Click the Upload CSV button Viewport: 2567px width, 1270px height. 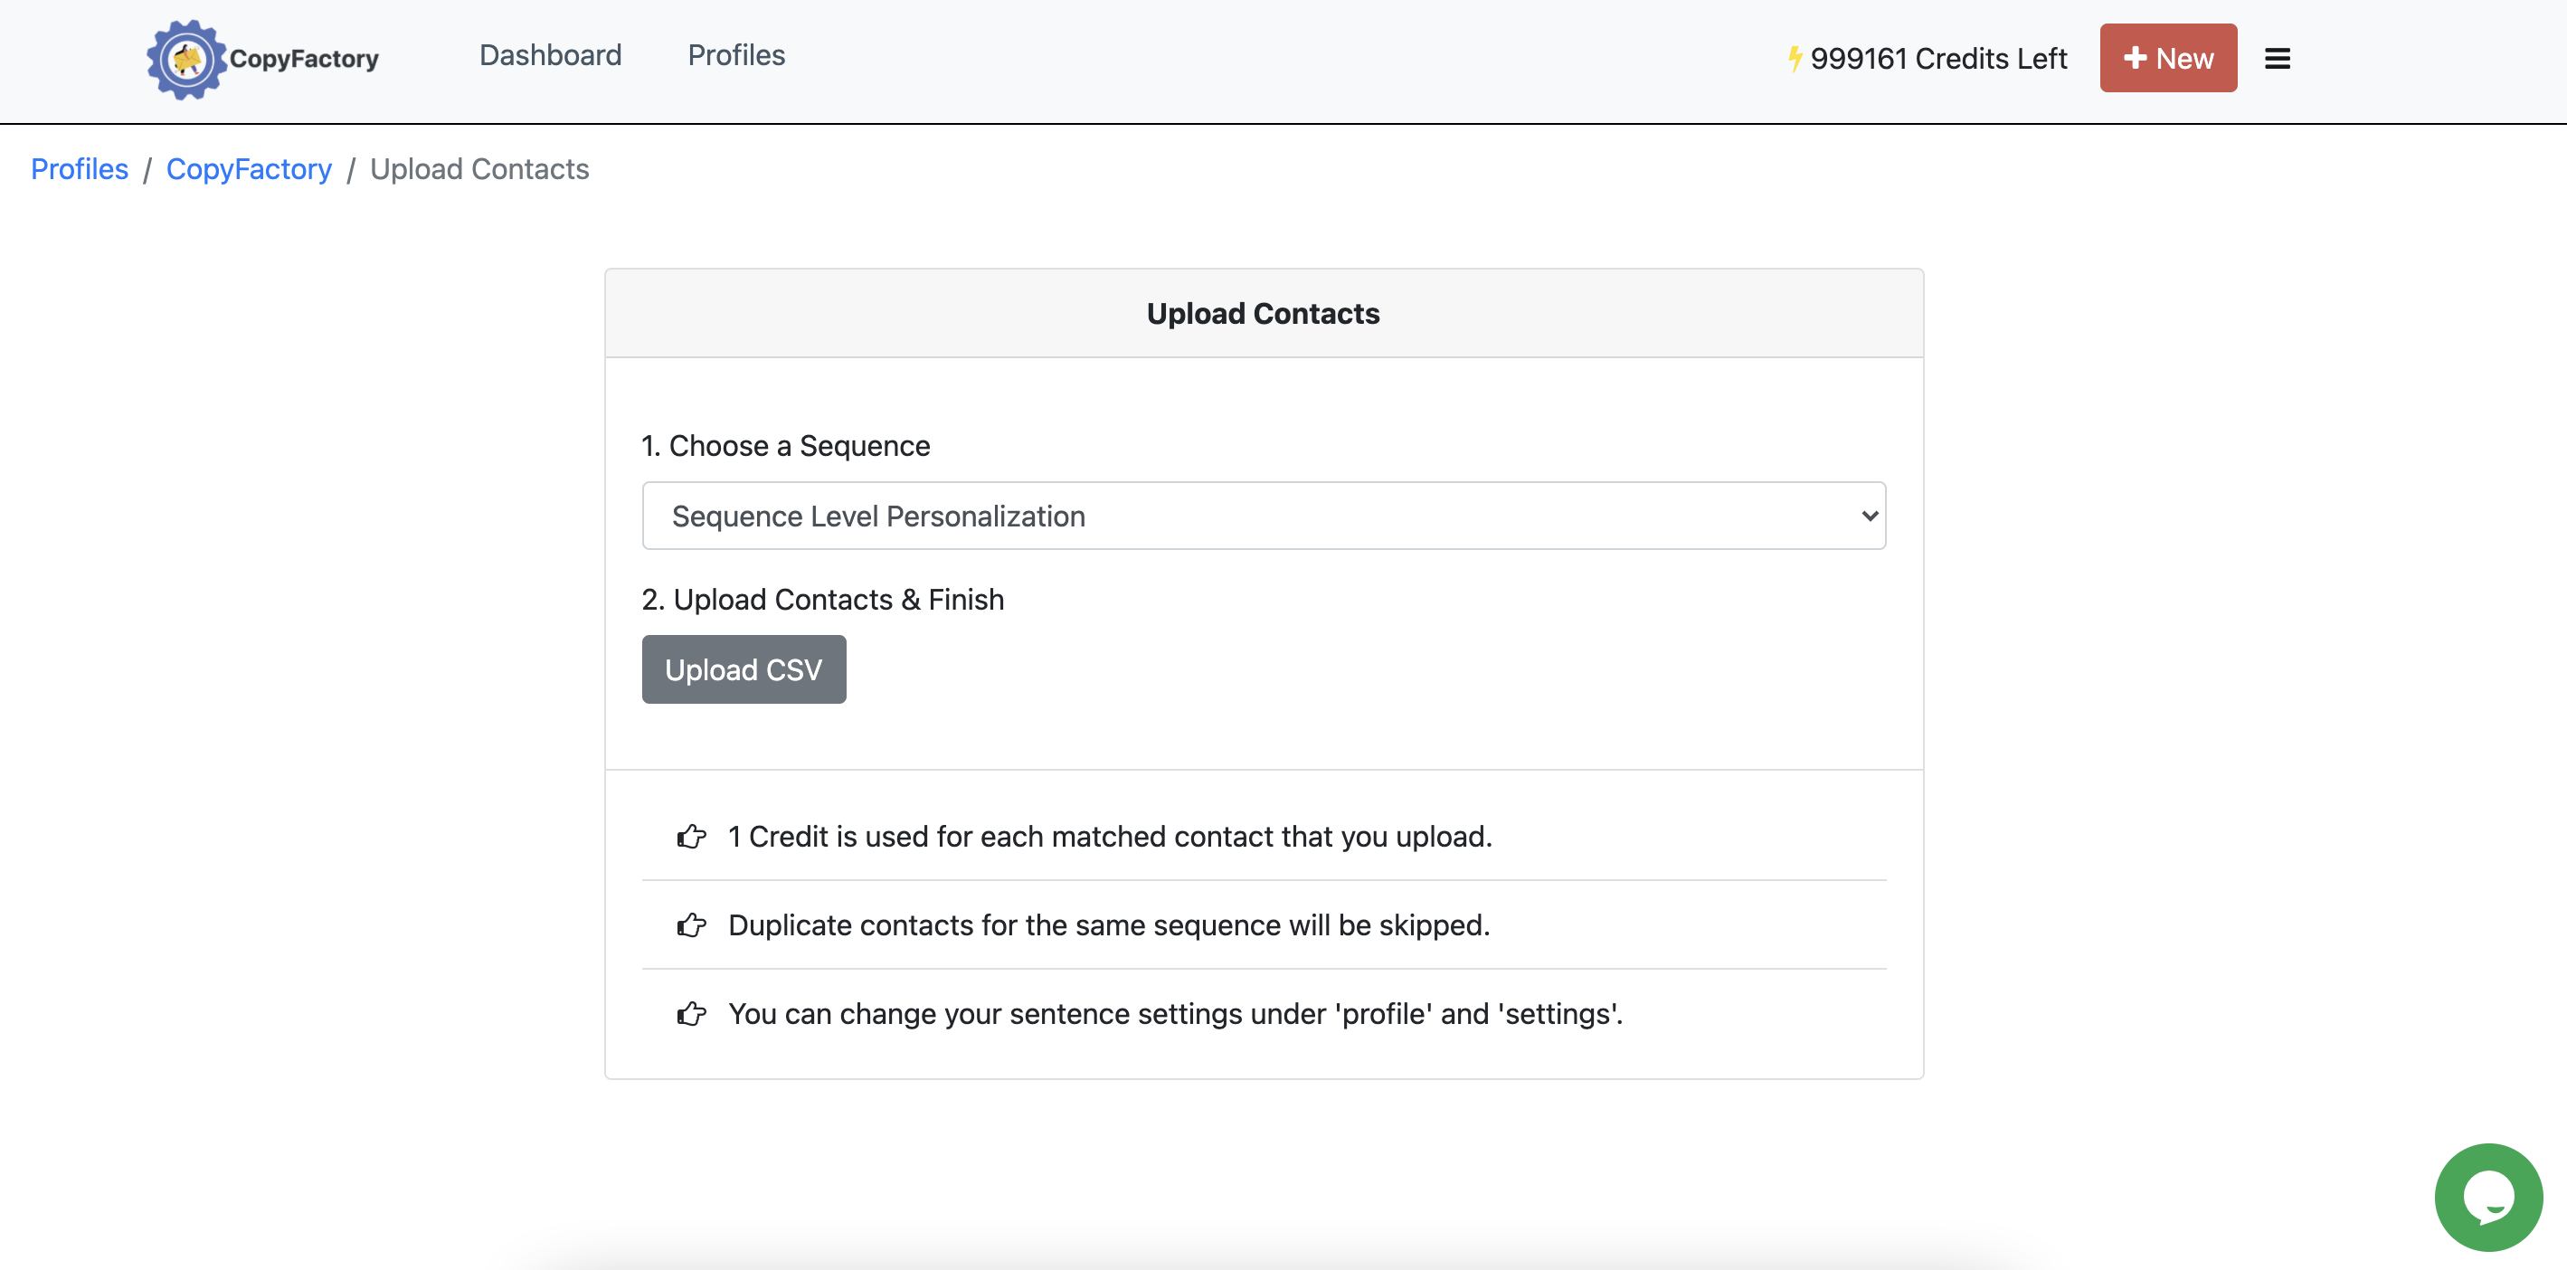pyautogui.click(x=744, y=668)
